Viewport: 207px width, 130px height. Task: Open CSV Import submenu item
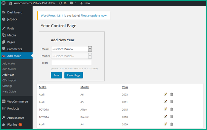[x=9, y=80]
